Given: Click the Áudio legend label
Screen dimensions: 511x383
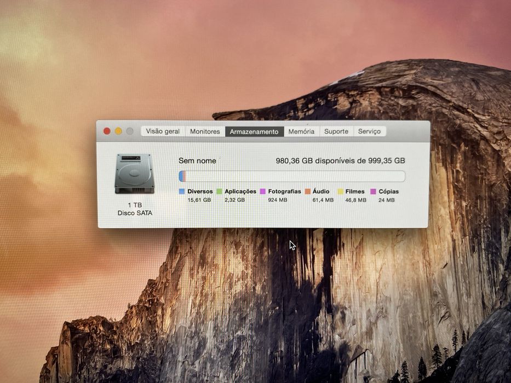Looking at the screenshot, I should click(x=321, y=191).
